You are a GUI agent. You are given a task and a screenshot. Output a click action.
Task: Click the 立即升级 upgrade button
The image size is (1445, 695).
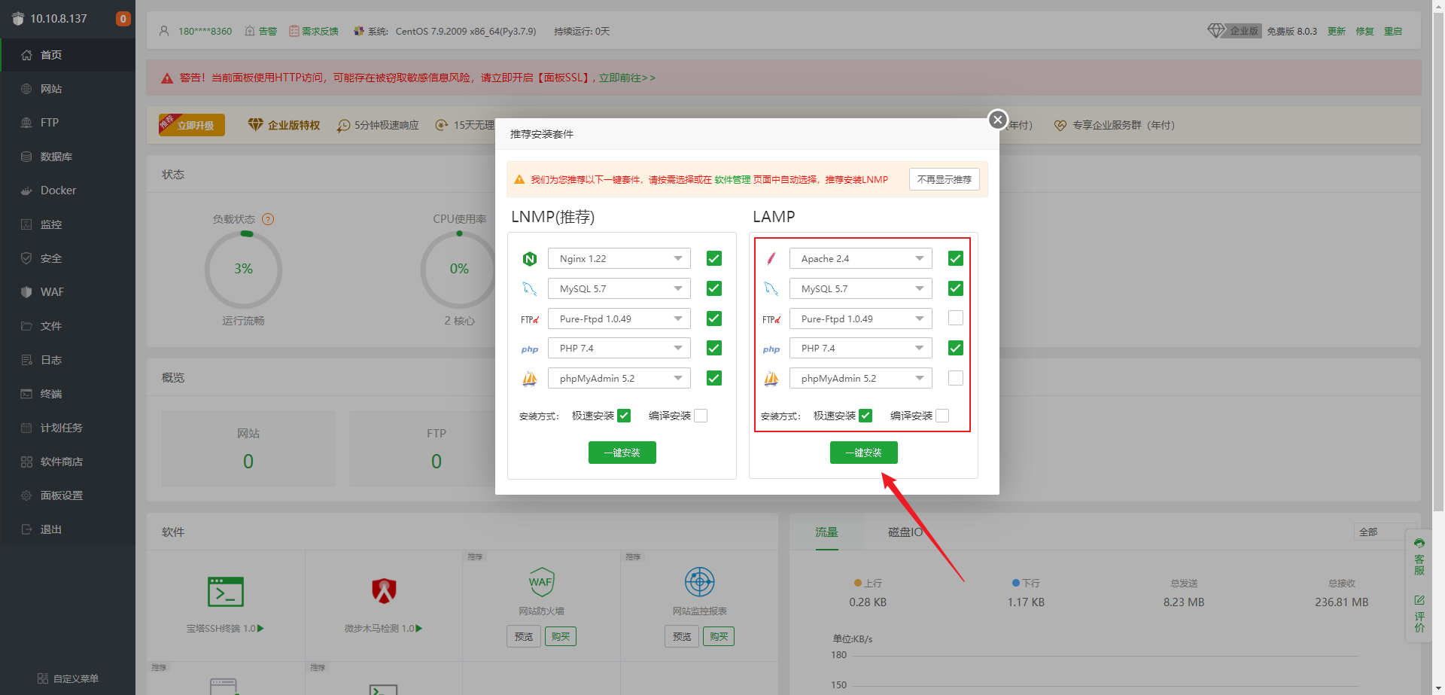pyautogui.click(x=192, y=125)
